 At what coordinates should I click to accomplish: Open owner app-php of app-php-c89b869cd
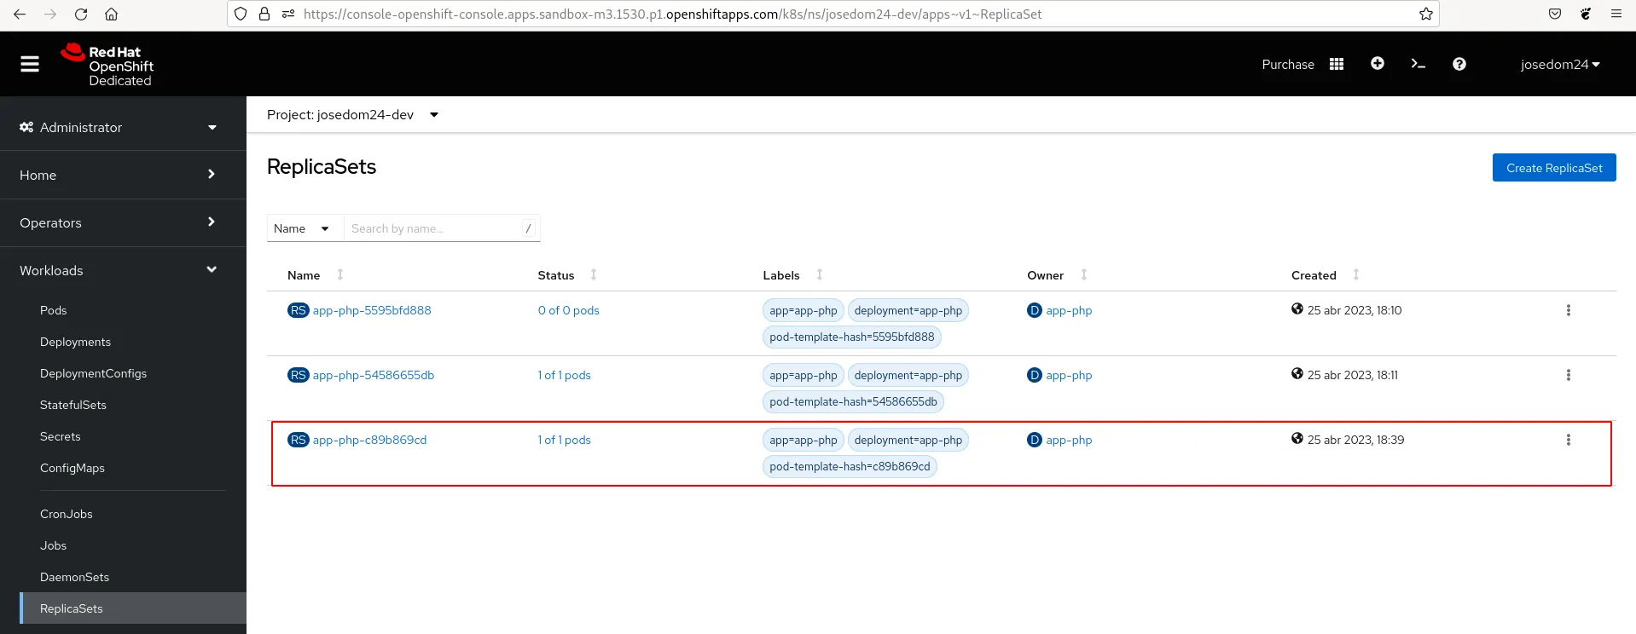[x=1069, y=440]
